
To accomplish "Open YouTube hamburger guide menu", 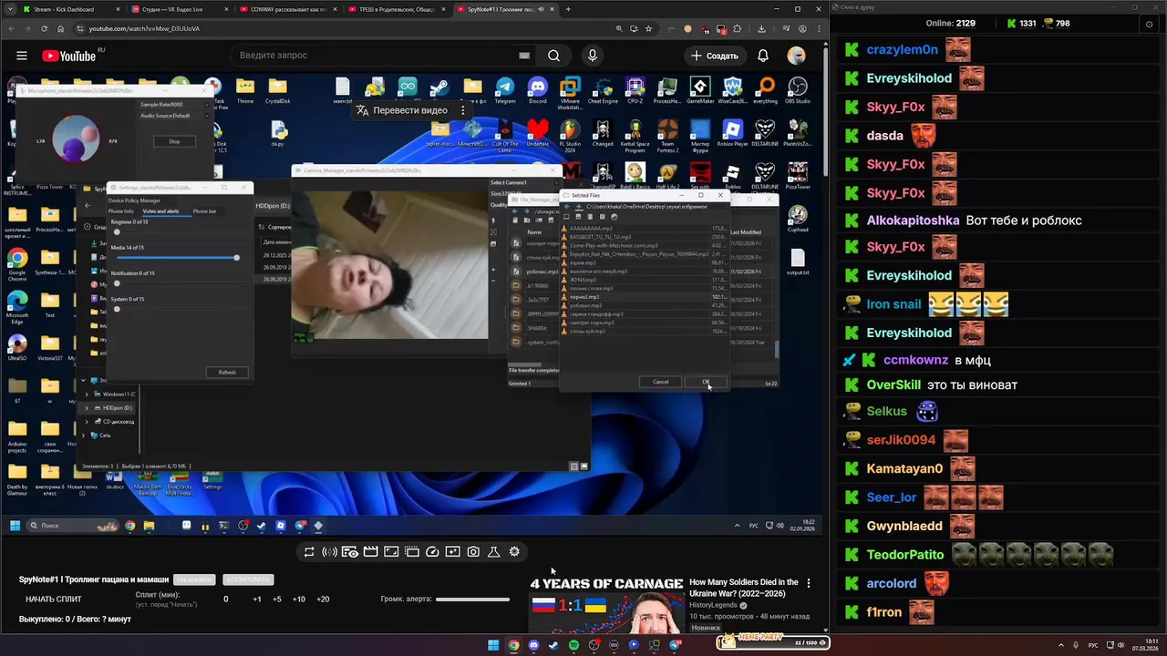I will click(22, 56).
